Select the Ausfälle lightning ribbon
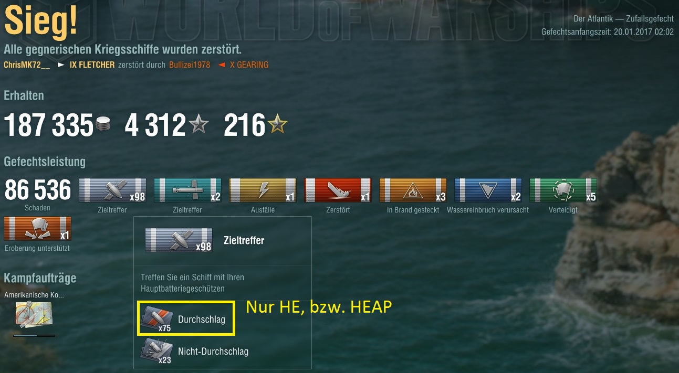The height and width of the screenshot is (373, 679). (x=263, y=190)
